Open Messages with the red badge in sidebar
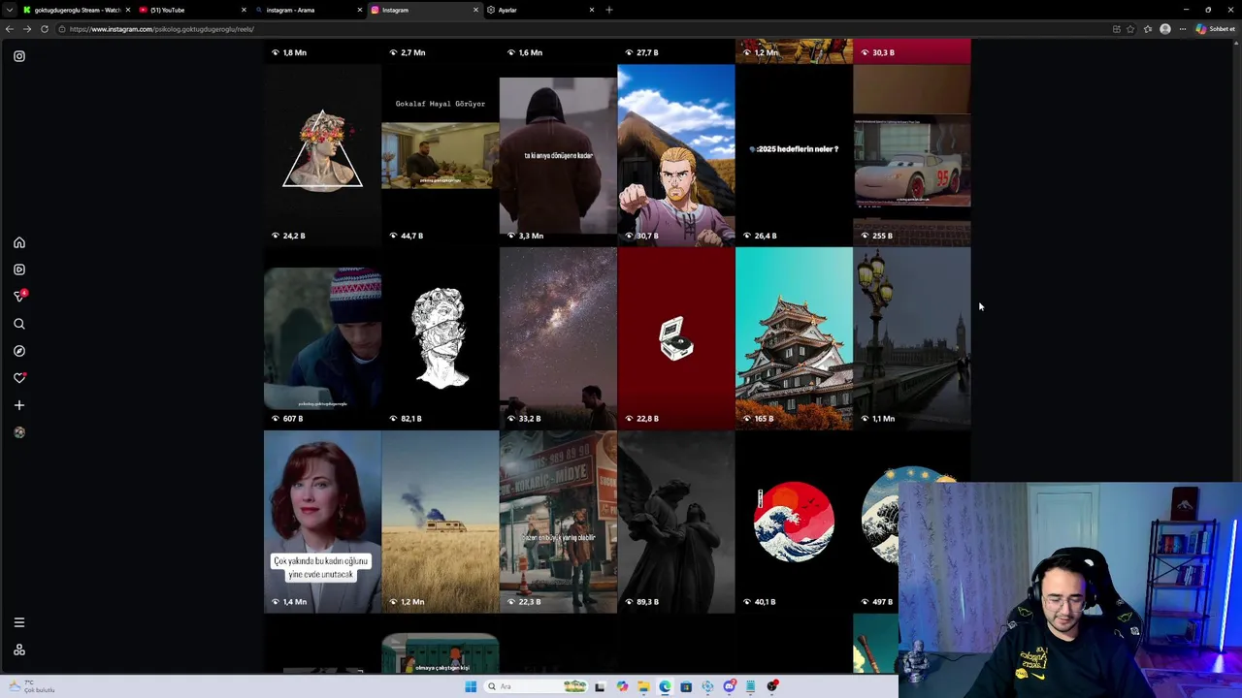Viewport: 1242px width, 698px height. click(19, 296)
